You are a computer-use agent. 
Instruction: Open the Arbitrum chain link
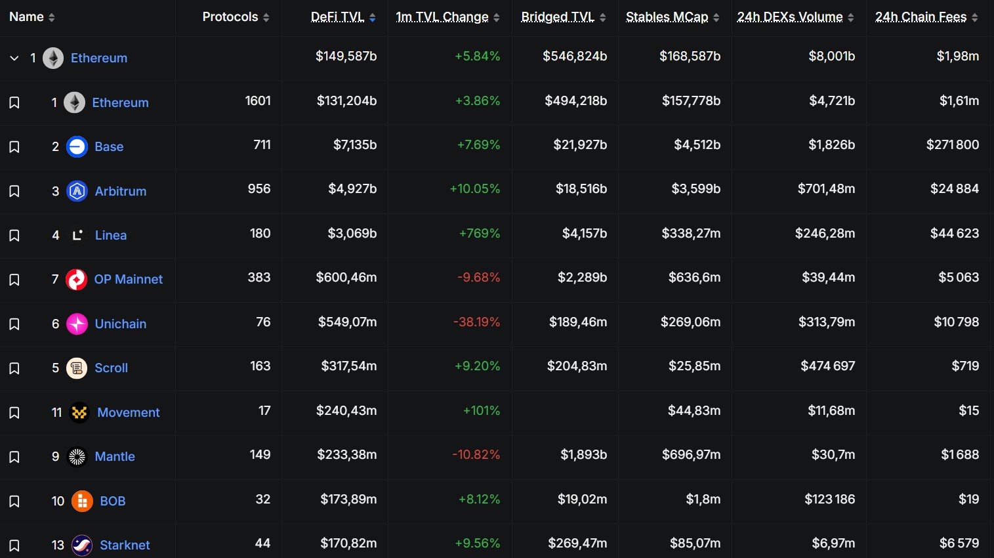coord(121,191)
